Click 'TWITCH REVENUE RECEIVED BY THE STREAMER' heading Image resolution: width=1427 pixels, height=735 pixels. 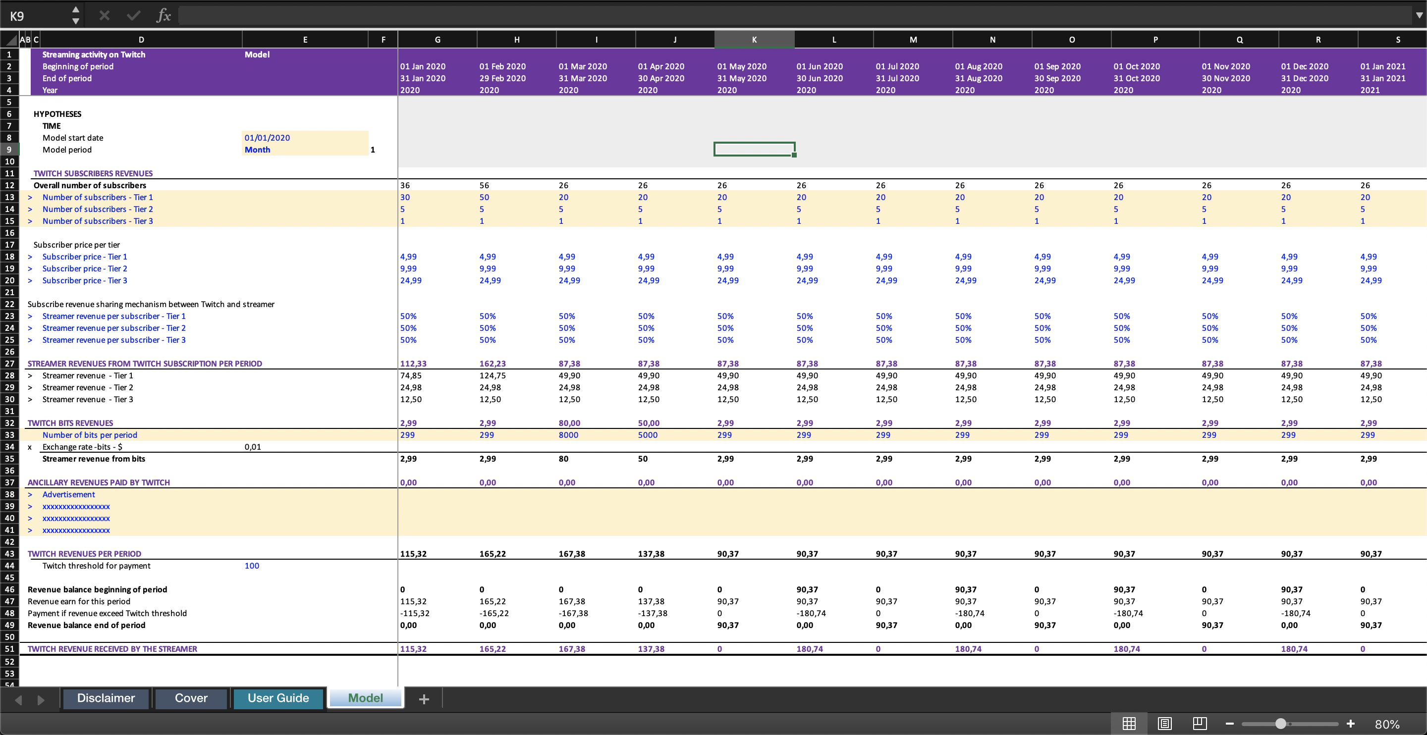(112, 649)
